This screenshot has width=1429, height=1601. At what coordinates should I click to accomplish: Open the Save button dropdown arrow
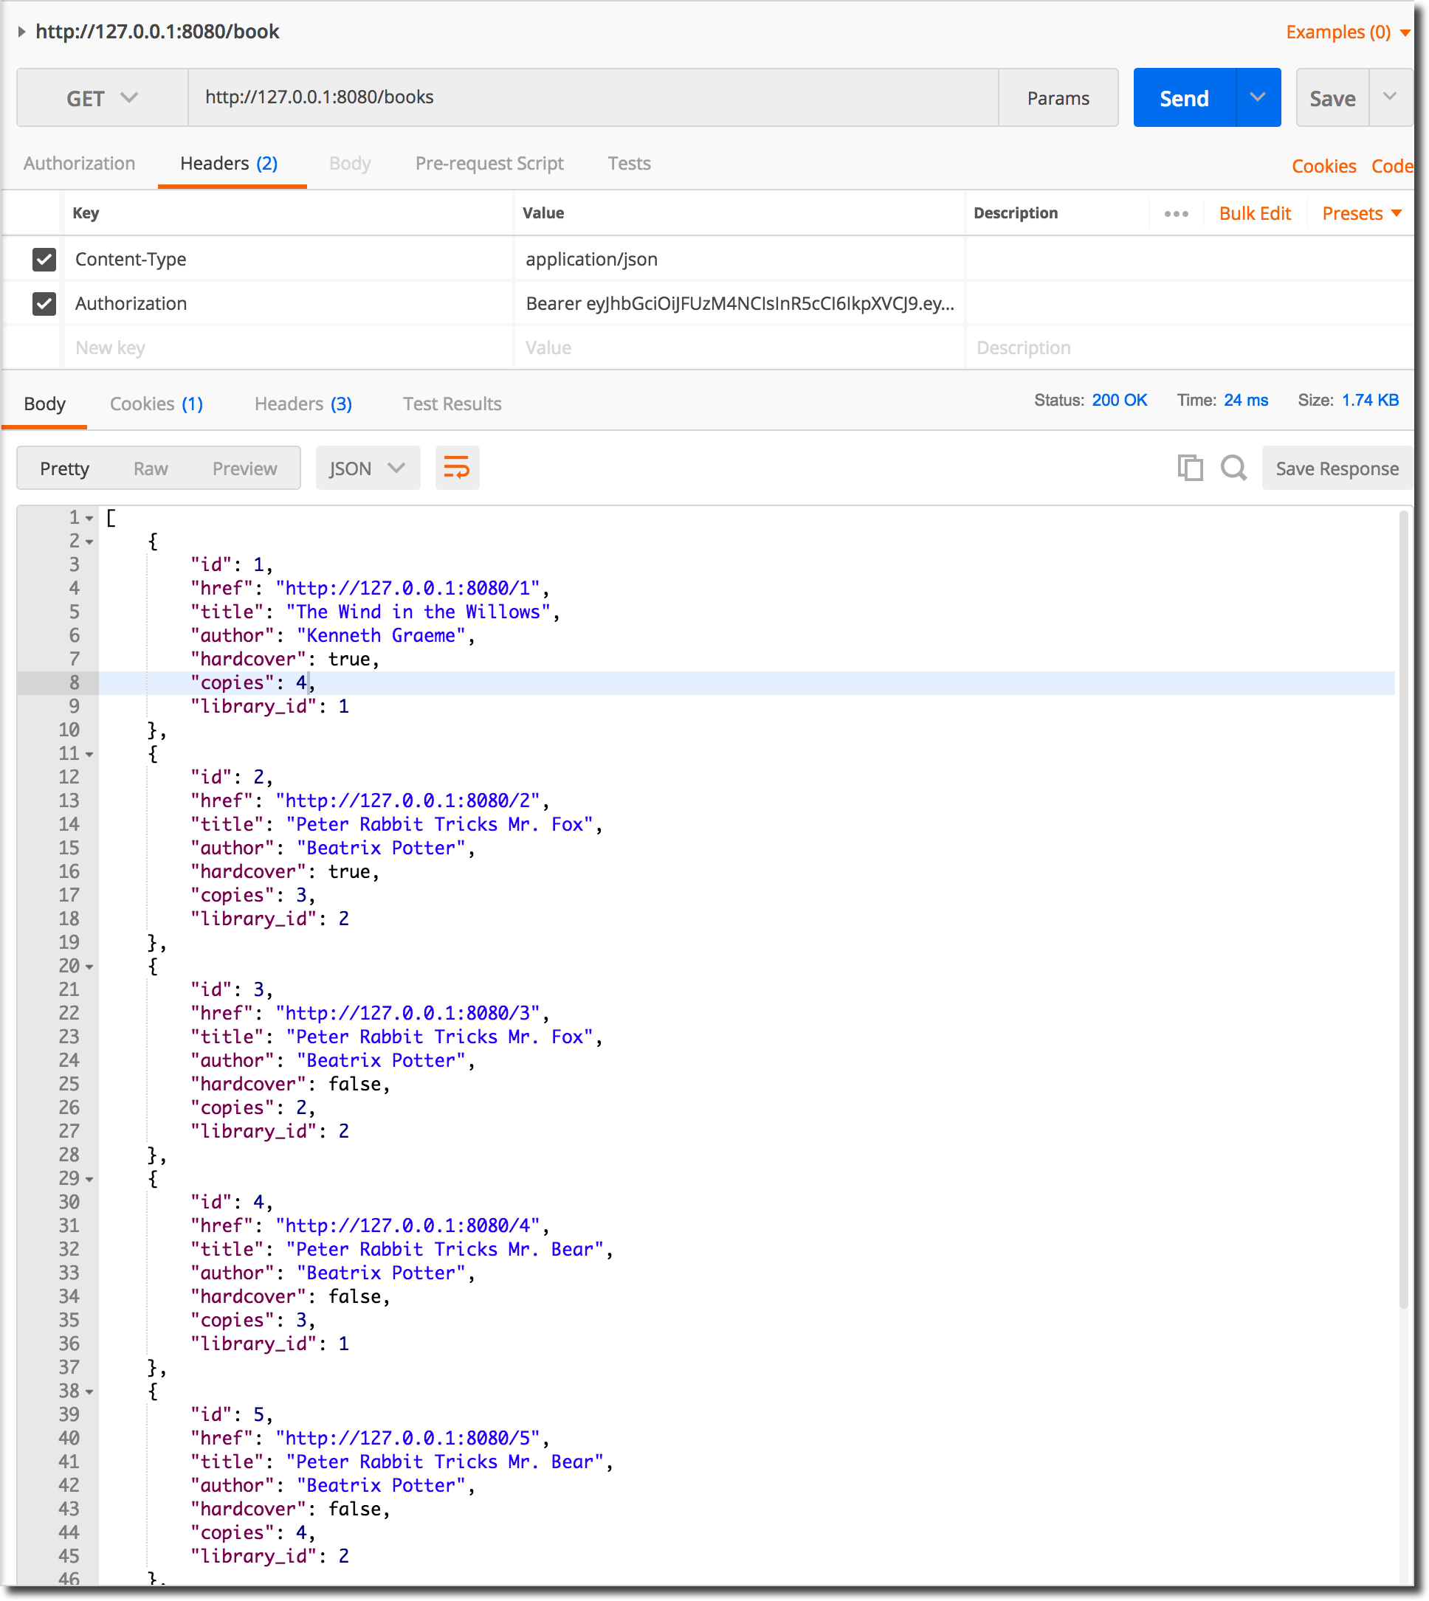[x=1390, y=97]
